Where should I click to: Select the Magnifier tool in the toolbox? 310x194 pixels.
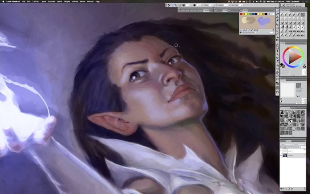277,76
